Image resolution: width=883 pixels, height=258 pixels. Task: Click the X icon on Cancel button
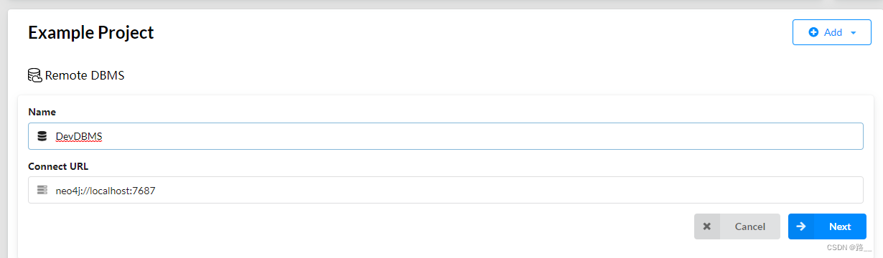tap(706, 226)
